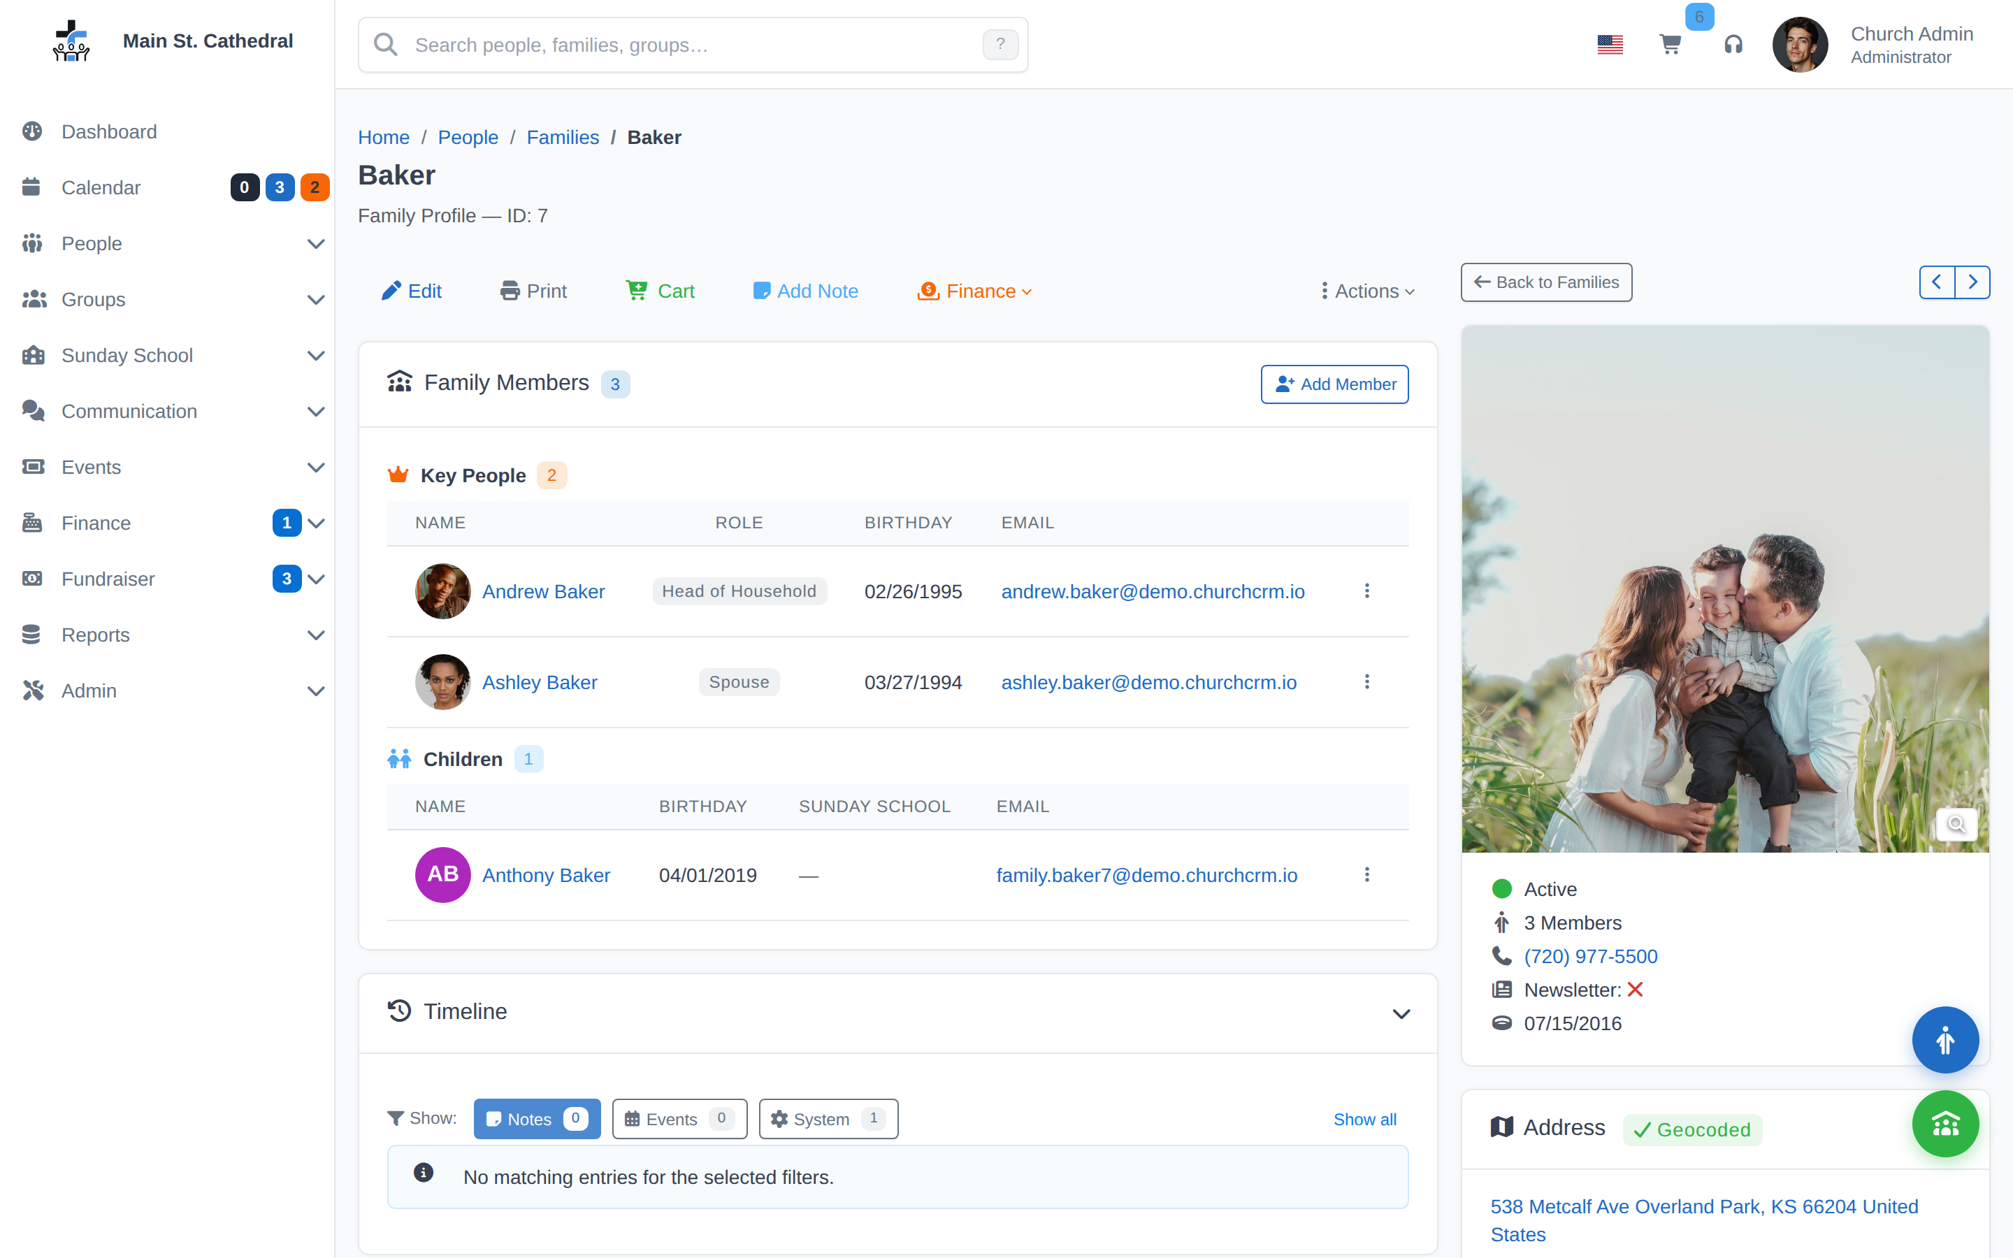This screenshot has height=1258, width=2013.
Task: Open Families breadcrumb link
Action: (562, 137)
